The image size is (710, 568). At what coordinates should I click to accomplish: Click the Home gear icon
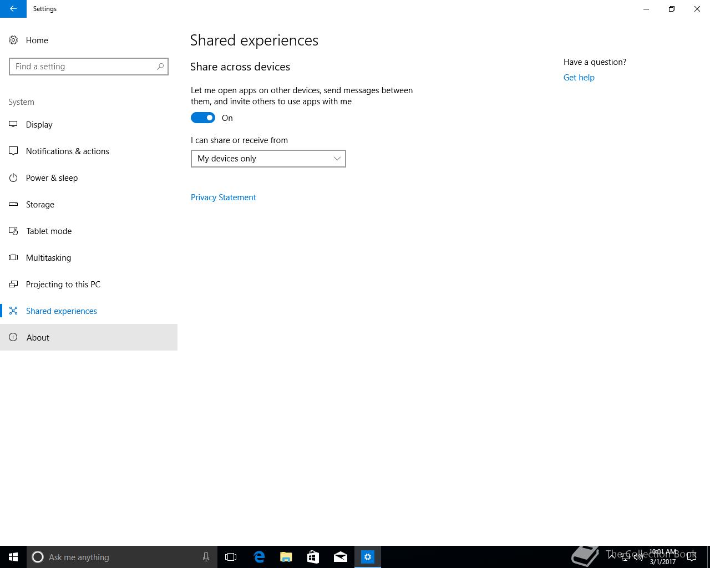[x=13, y=40]
